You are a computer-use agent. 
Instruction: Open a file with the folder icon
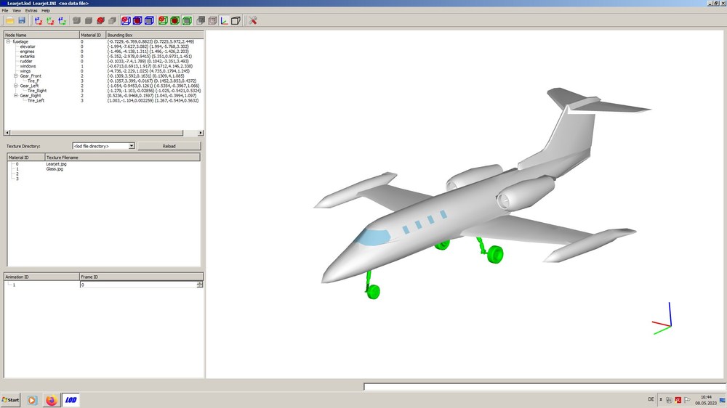[x=9, y=20]
